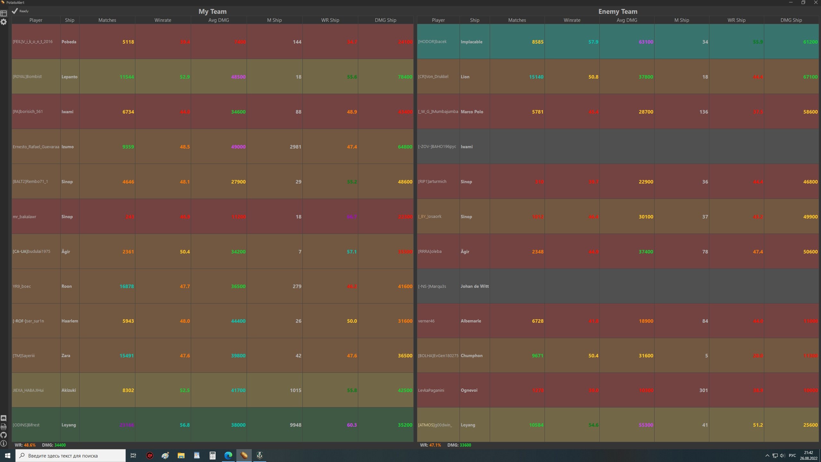Image resolution: width=821 pixels, height=462 pixels.
Task: Open the GitHub icon in sidebar
Action: [x=4, y=435]
